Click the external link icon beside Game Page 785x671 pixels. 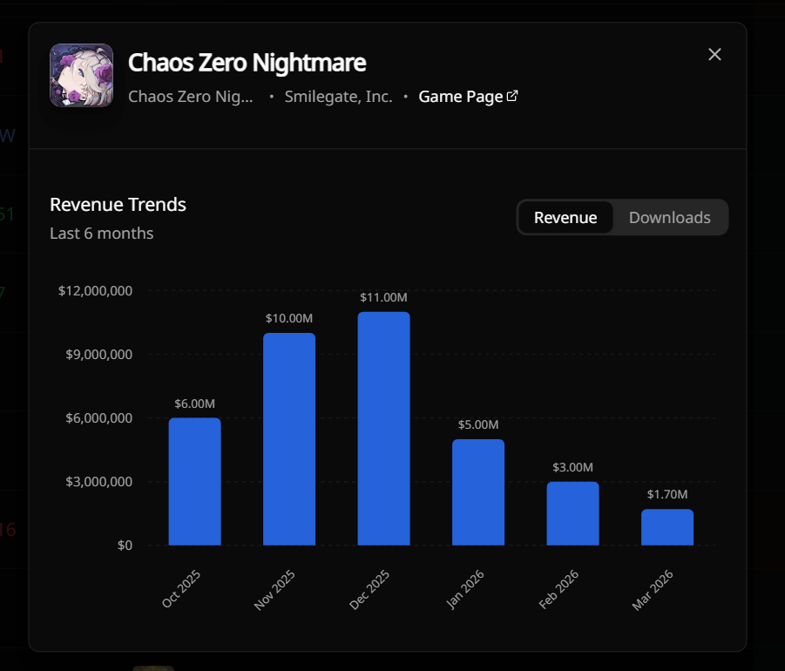pos(512,96)
